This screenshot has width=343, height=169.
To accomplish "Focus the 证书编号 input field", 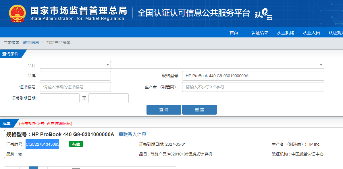I will (x=75, y=87).
